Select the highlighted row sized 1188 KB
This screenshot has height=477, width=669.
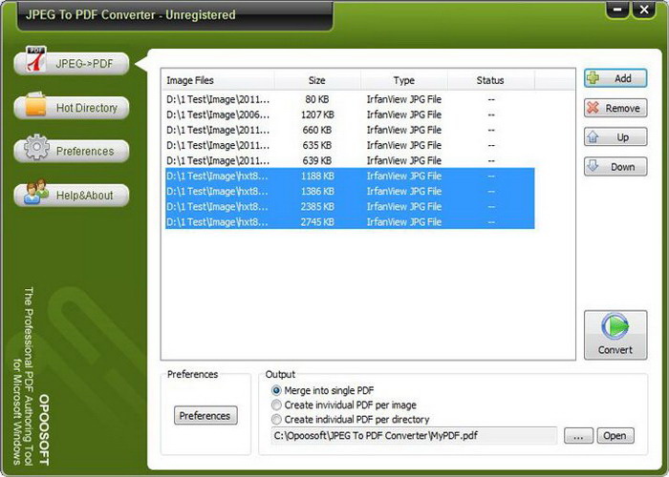[x=350, y=176]
